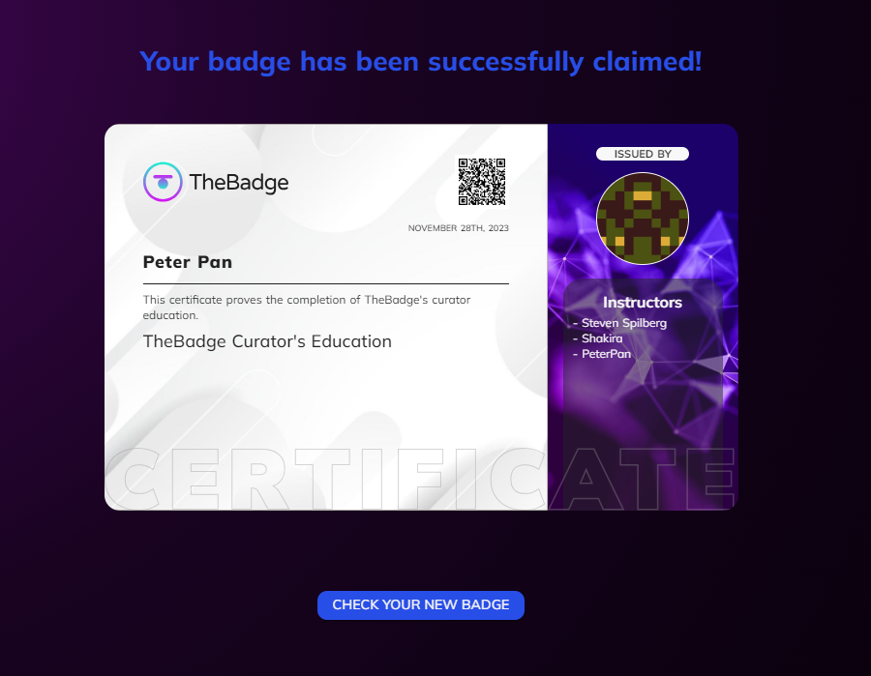Viewport: 871px width, 676px height.
Task: Select Steven Spilberg in instructors list
Action: tap(624, 323)
